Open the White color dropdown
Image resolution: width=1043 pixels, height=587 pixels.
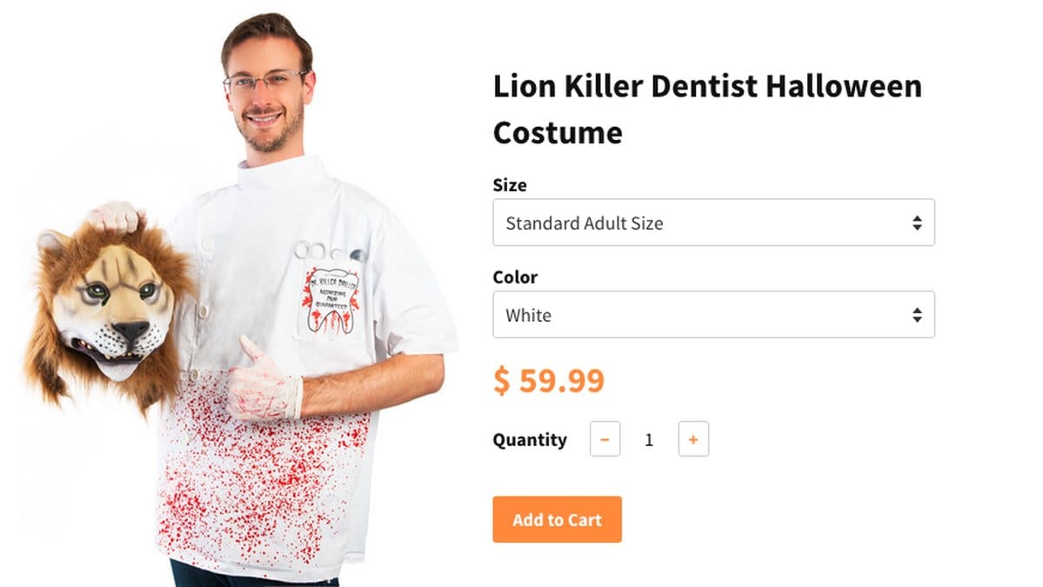713,315
